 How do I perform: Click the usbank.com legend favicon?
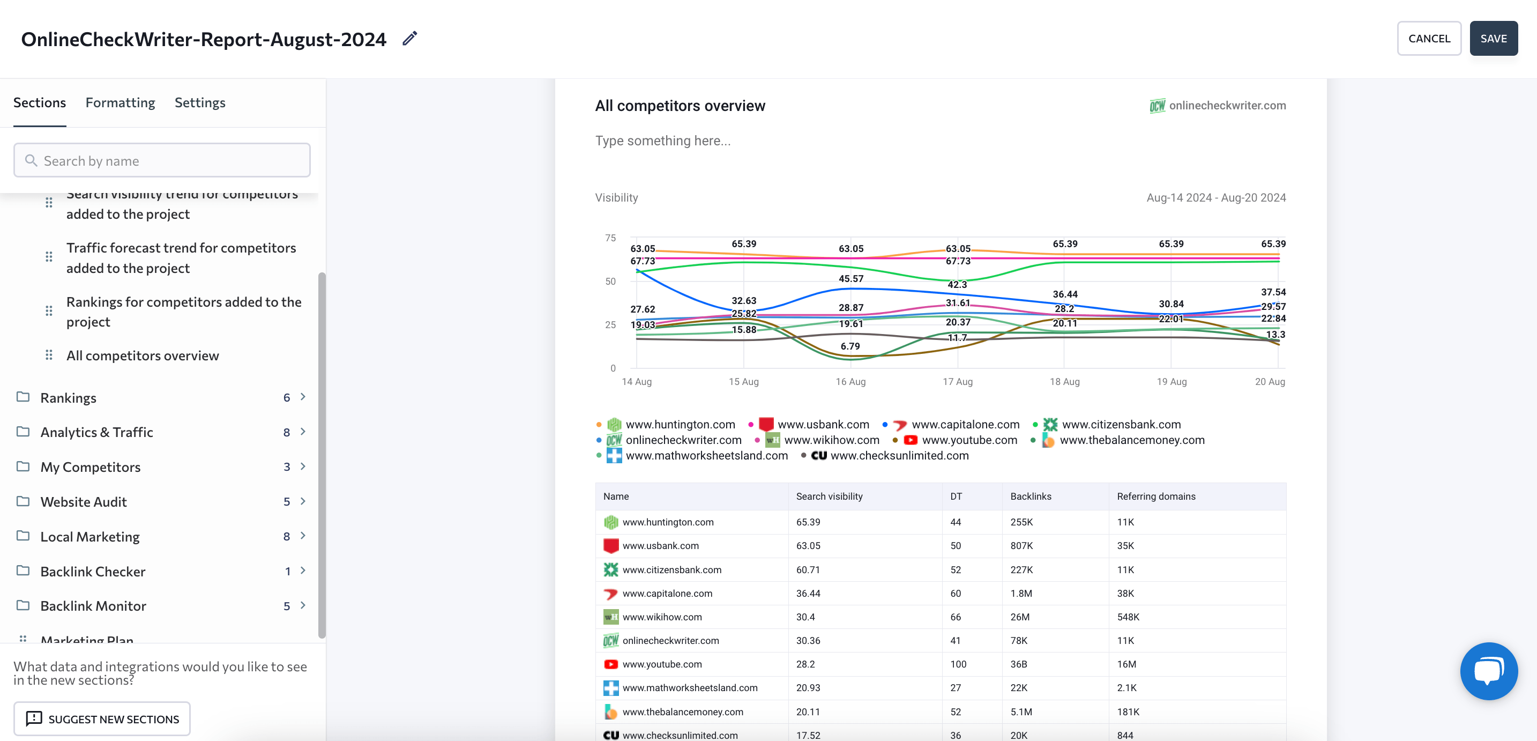click(766, 425)
